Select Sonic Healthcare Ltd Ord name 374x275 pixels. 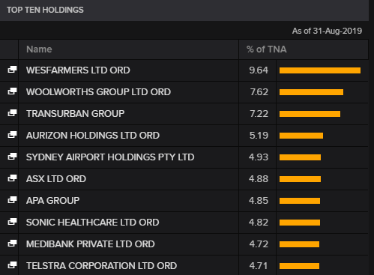92,223
